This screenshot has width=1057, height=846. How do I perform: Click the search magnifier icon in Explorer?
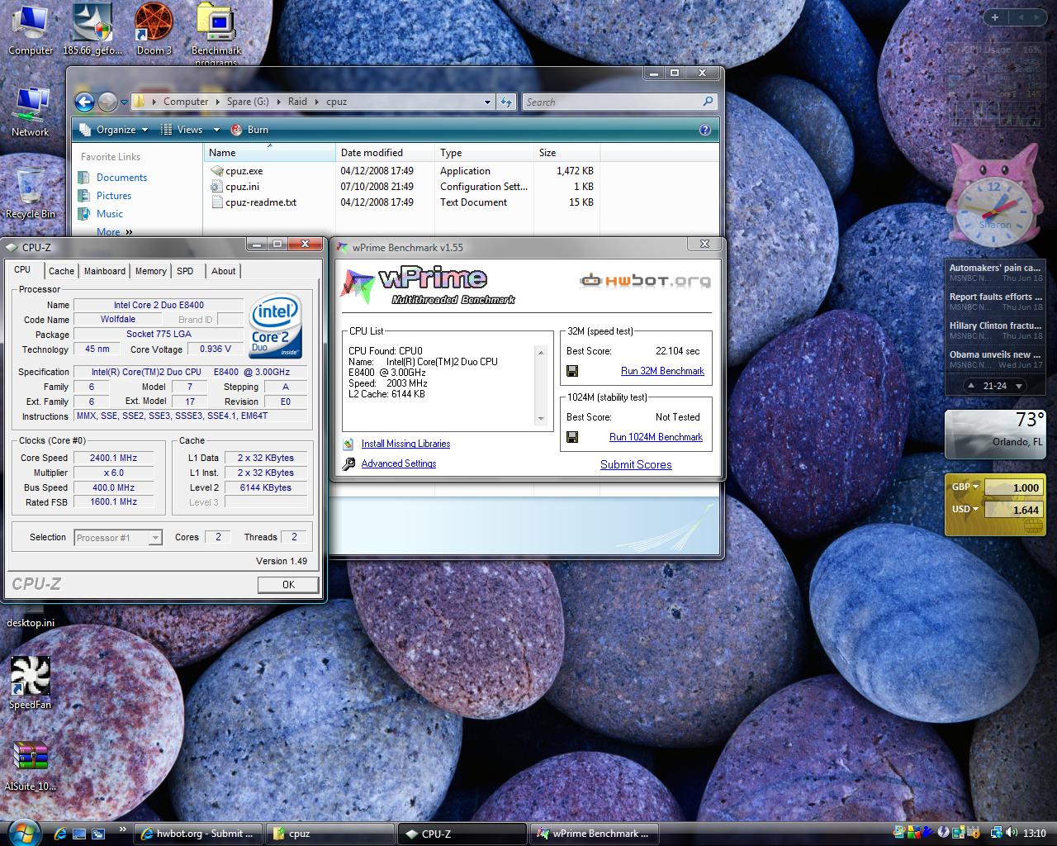(708, 102)
